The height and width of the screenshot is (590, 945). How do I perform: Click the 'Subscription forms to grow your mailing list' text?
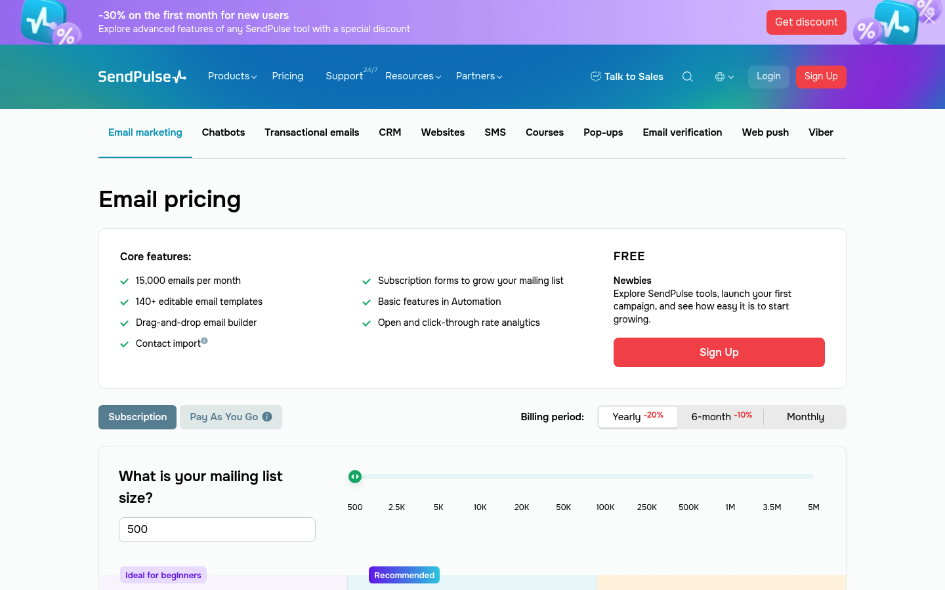(471, 281)
